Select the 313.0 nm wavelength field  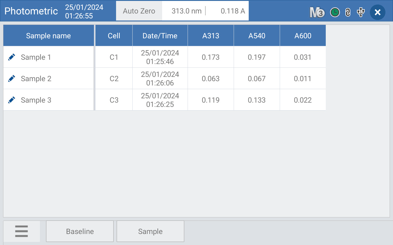point(186,11)
